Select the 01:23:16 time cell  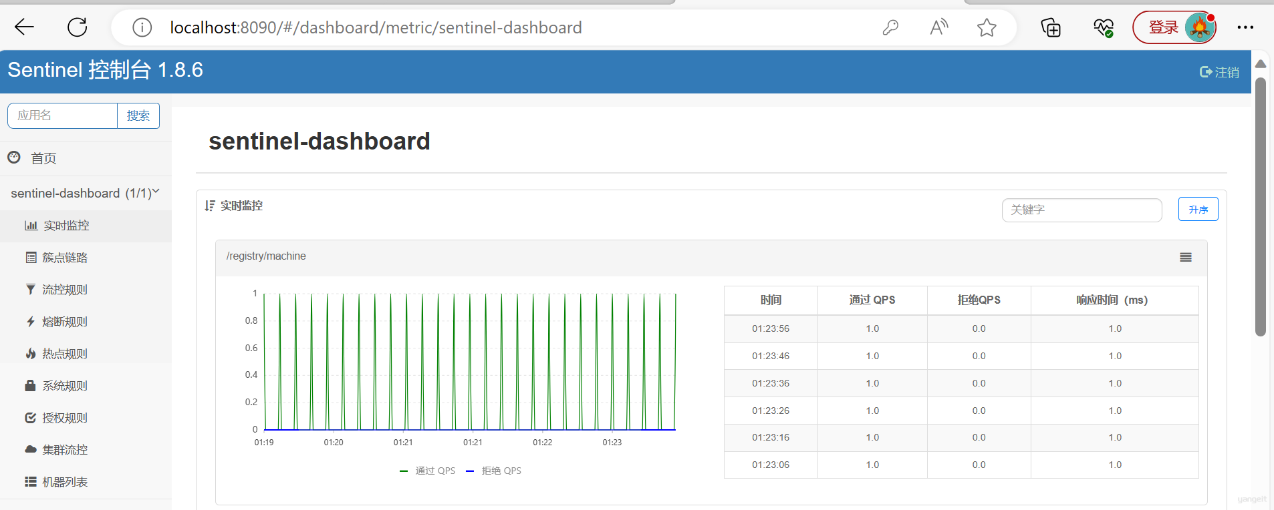(x=771, y=437)
